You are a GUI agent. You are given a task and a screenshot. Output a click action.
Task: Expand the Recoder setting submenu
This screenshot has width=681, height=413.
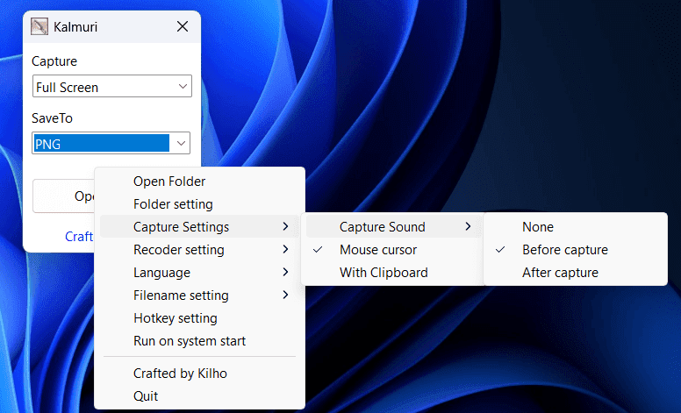point(199,249)
